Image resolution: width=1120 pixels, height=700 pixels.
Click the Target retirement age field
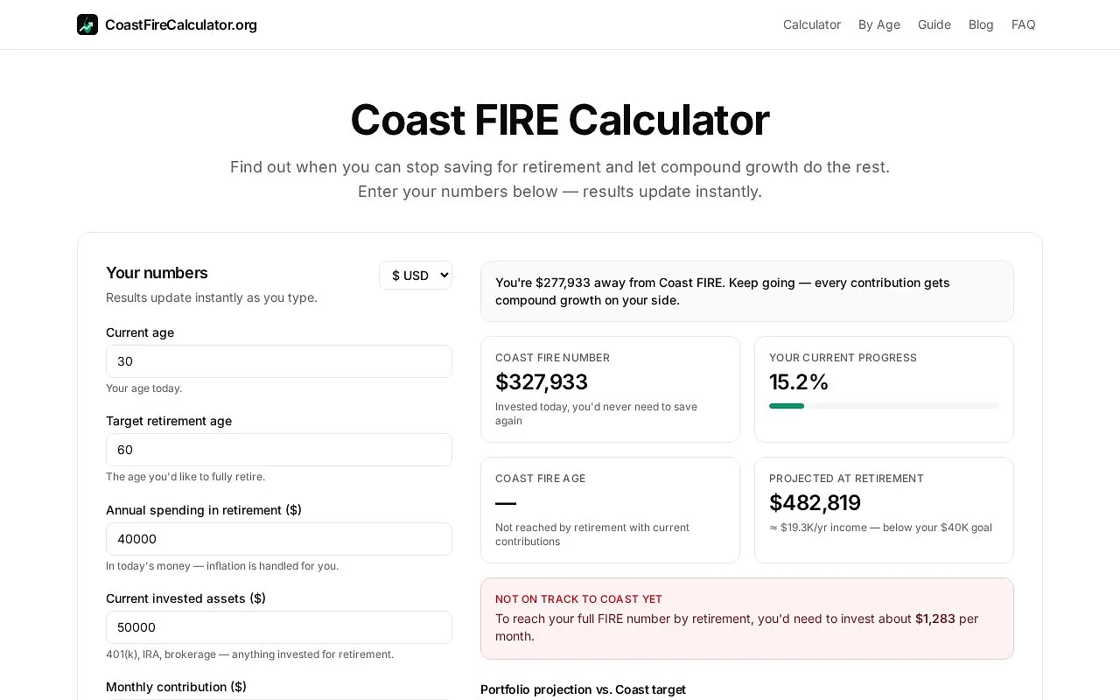[279, 450]
